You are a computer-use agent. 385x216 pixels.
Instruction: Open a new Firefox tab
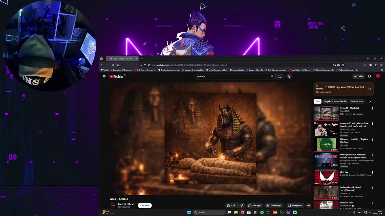coord(142,59)
